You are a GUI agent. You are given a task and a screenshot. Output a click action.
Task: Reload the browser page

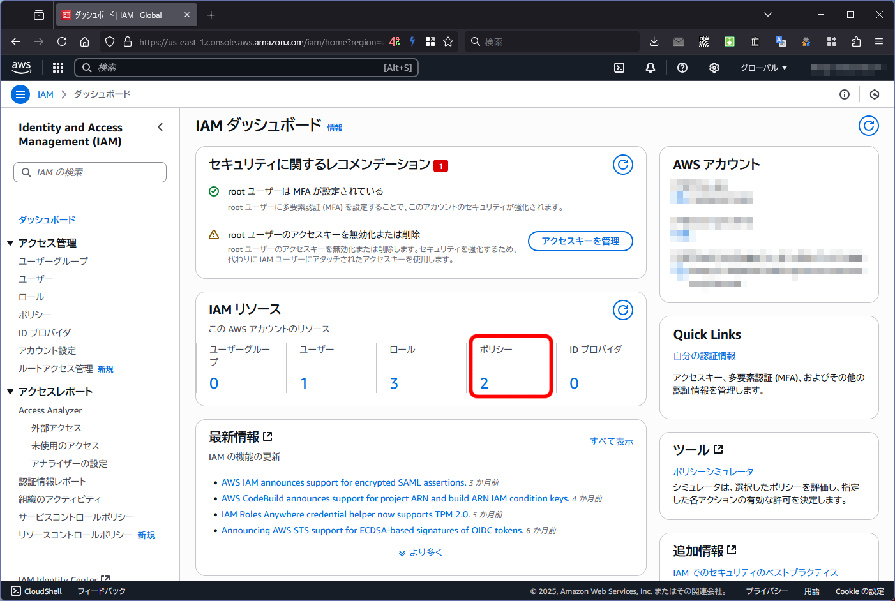pos(62,41)
